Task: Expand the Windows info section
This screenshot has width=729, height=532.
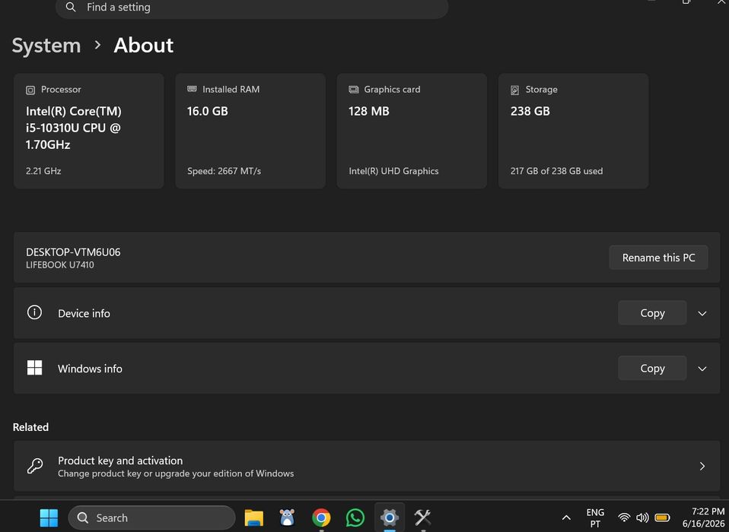Action: coord(702,369)
